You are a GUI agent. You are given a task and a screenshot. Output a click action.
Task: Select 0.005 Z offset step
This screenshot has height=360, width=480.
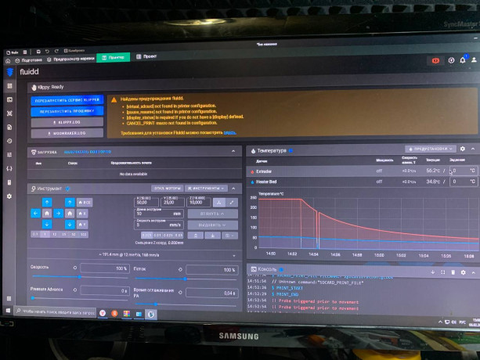click(147, 235)
